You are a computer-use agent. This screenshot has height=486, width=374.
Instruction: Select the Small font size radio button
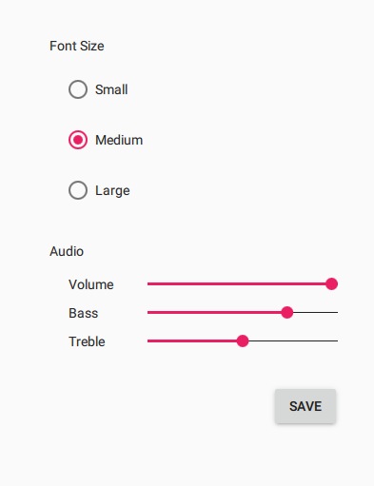coord(78,89)
